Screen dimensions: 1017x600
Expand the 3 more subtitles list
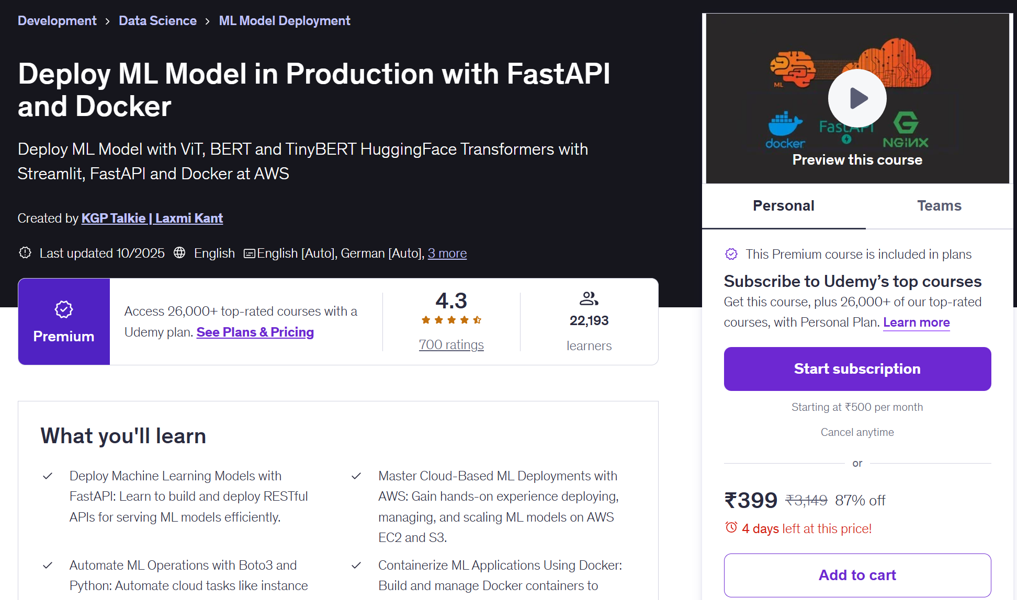(x=447, y=253)
